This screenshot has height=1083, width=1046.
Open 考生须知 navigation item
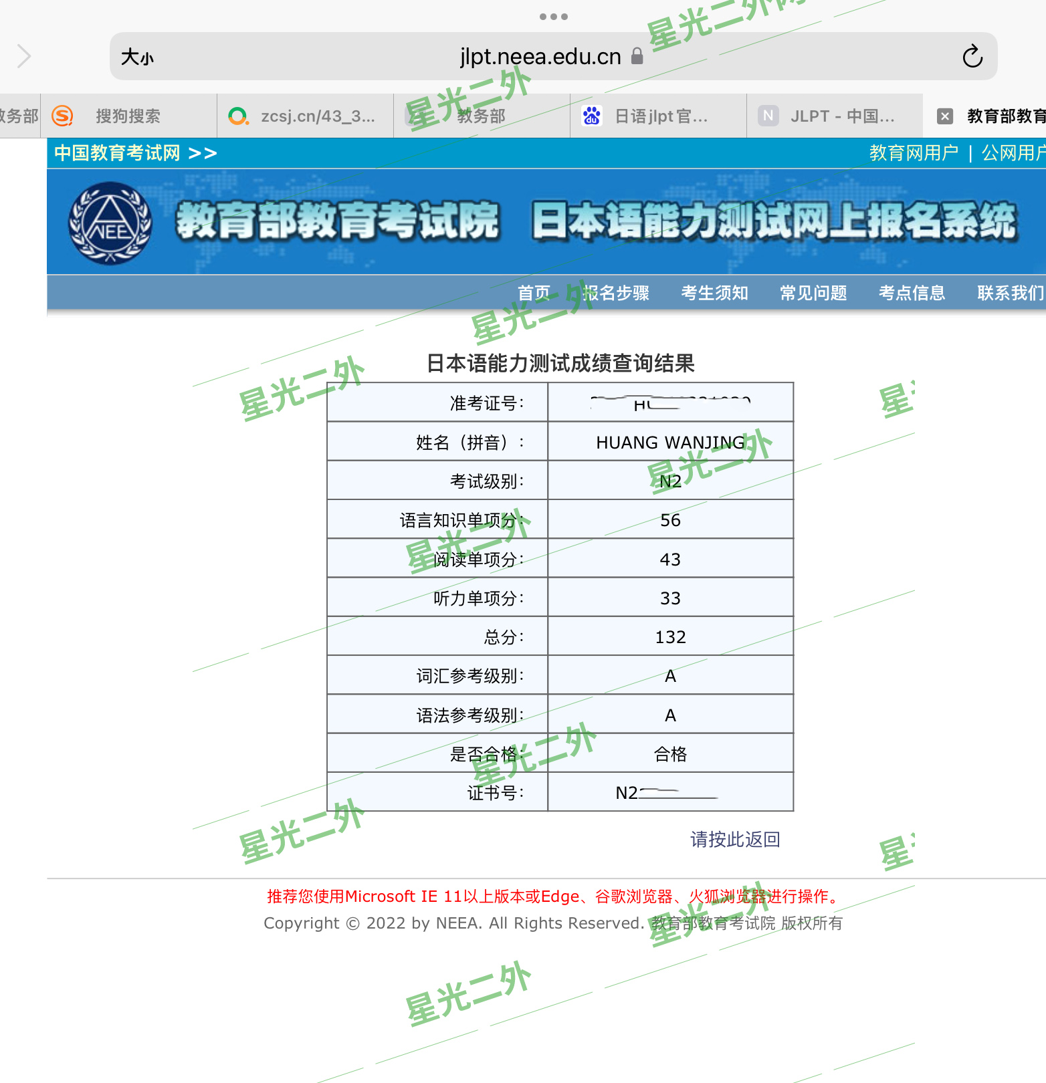[714, 293]
